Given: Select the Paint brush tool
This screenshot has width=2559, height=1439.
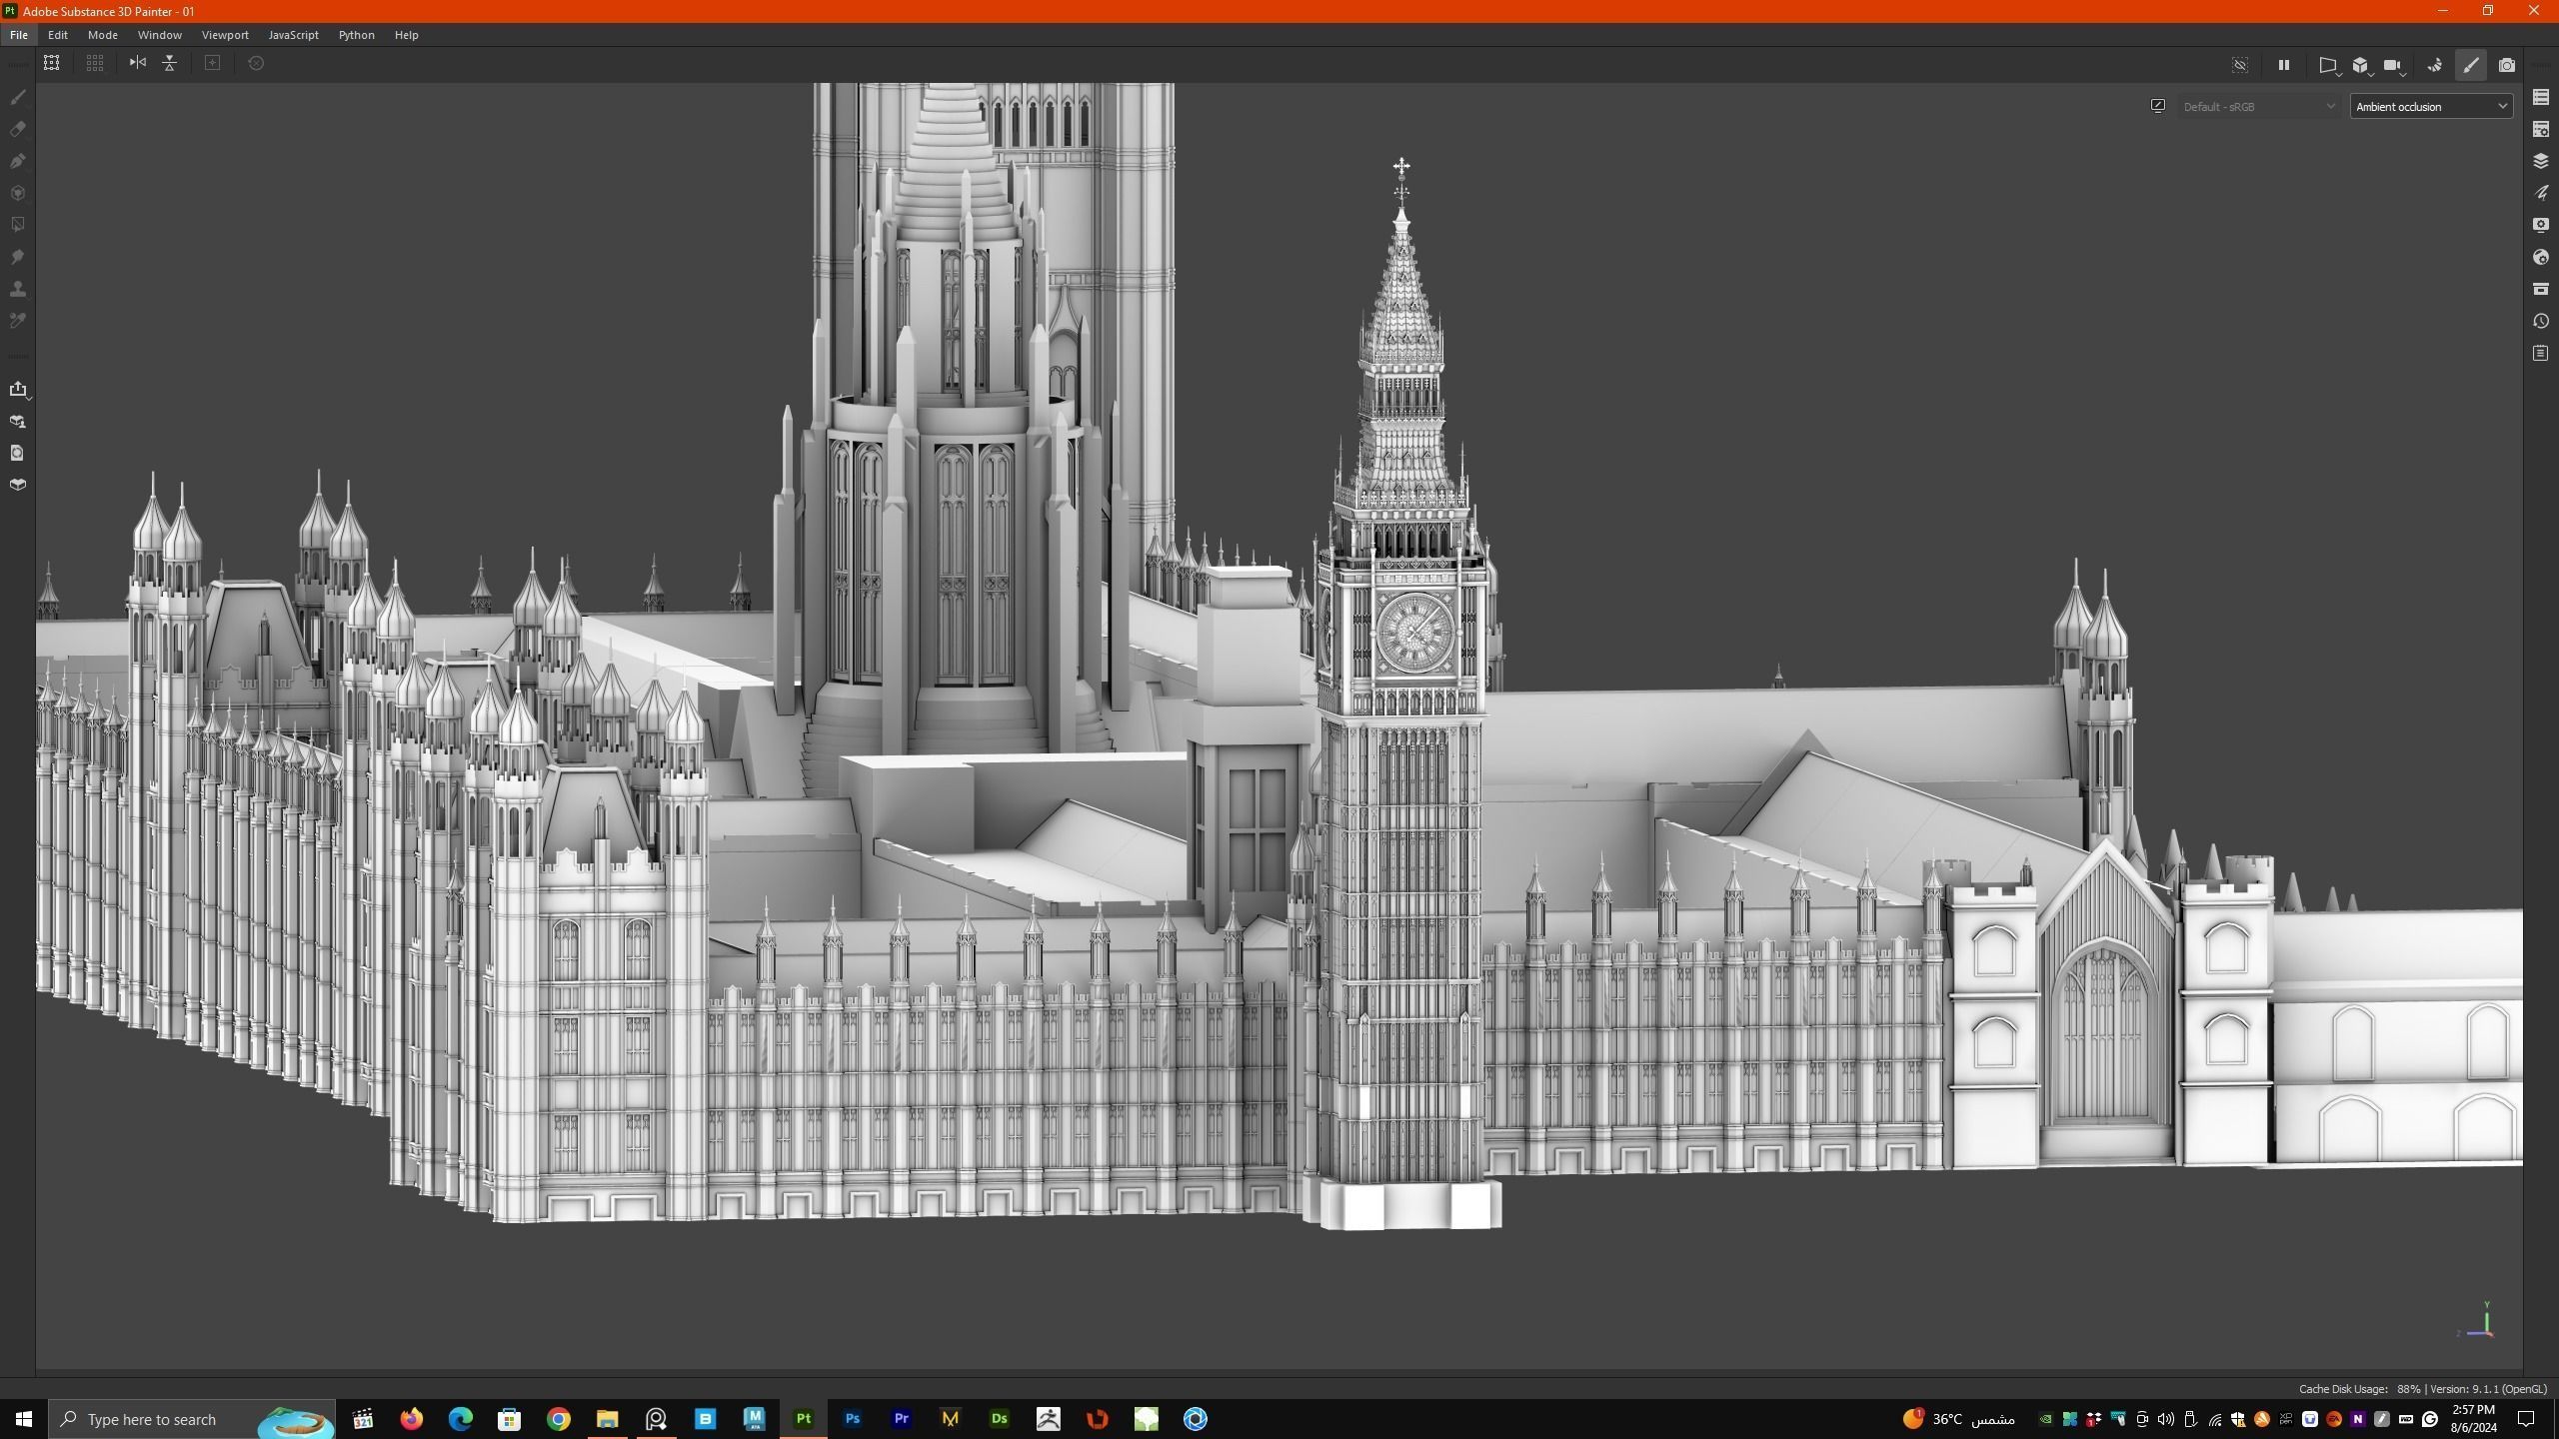Looking at the screenshot, I should coord(17,97).
